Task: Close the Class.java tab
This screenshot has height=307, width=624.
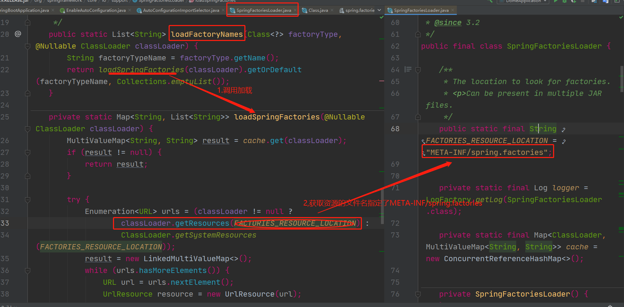Action: coord(332,10)
